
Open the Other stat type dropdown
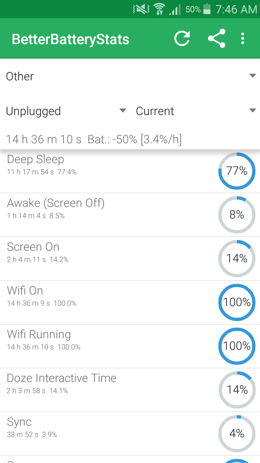pyautogui.click(x=130, y=76)
